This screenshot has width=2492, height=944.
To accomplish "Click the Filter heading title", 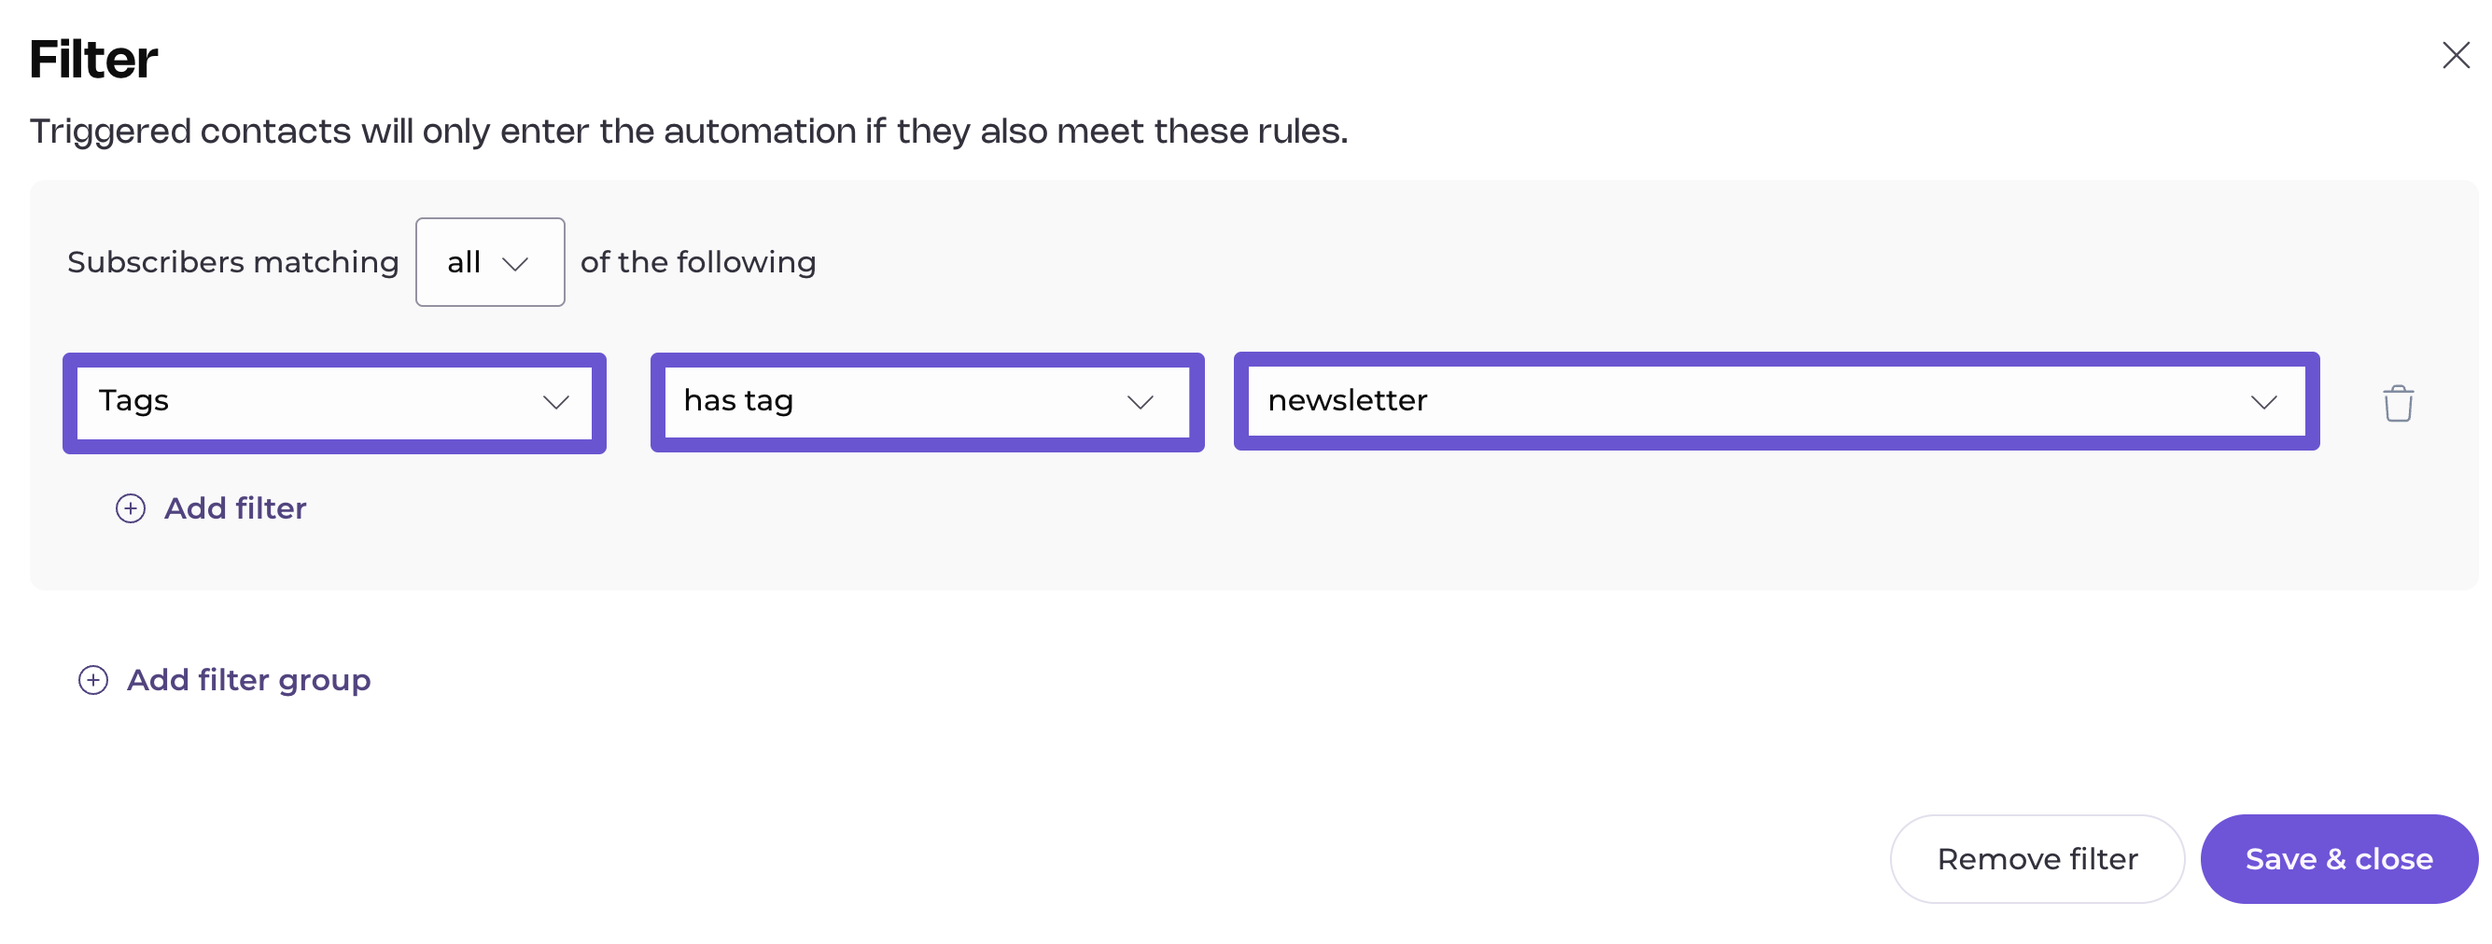I will (94, 60).
